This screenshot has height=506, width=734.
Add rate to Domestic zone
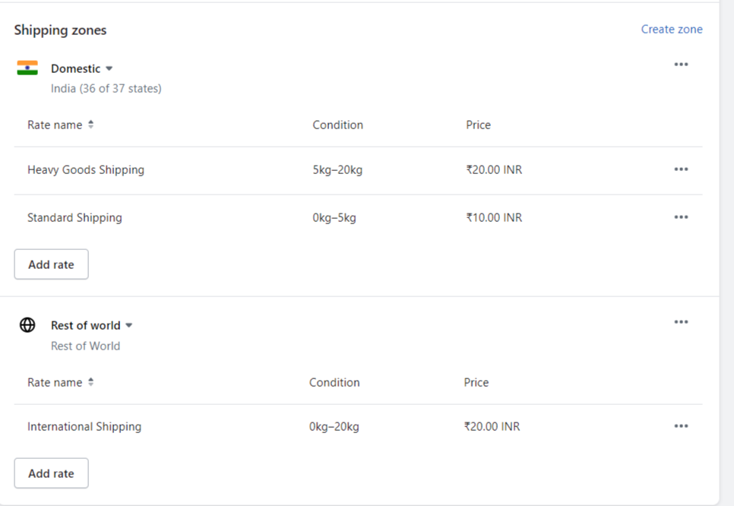pyautogui.click(x=51, y=264)
